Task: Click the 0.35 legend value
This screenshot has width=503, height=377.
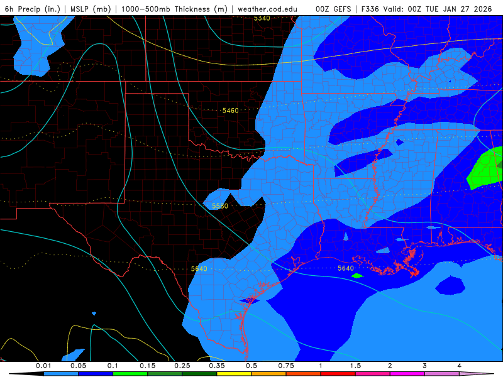Action: pyautogui.click(x=217, y=366)
